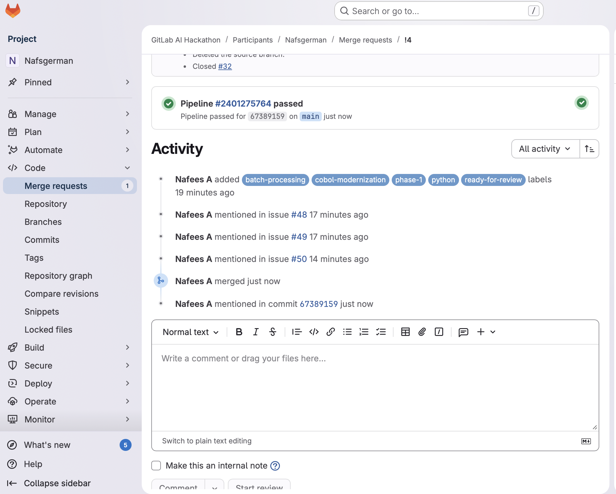Viewport: 616px width, 494px height.
Task: Collapse the Code sidebar section
Action: (x=127, y=168)
